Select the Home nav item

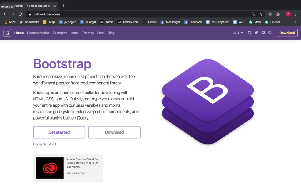(19, 33)
